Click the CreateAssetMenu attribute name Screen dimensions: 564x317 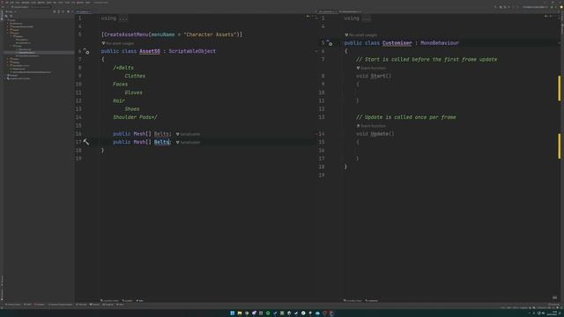[126, 34]
